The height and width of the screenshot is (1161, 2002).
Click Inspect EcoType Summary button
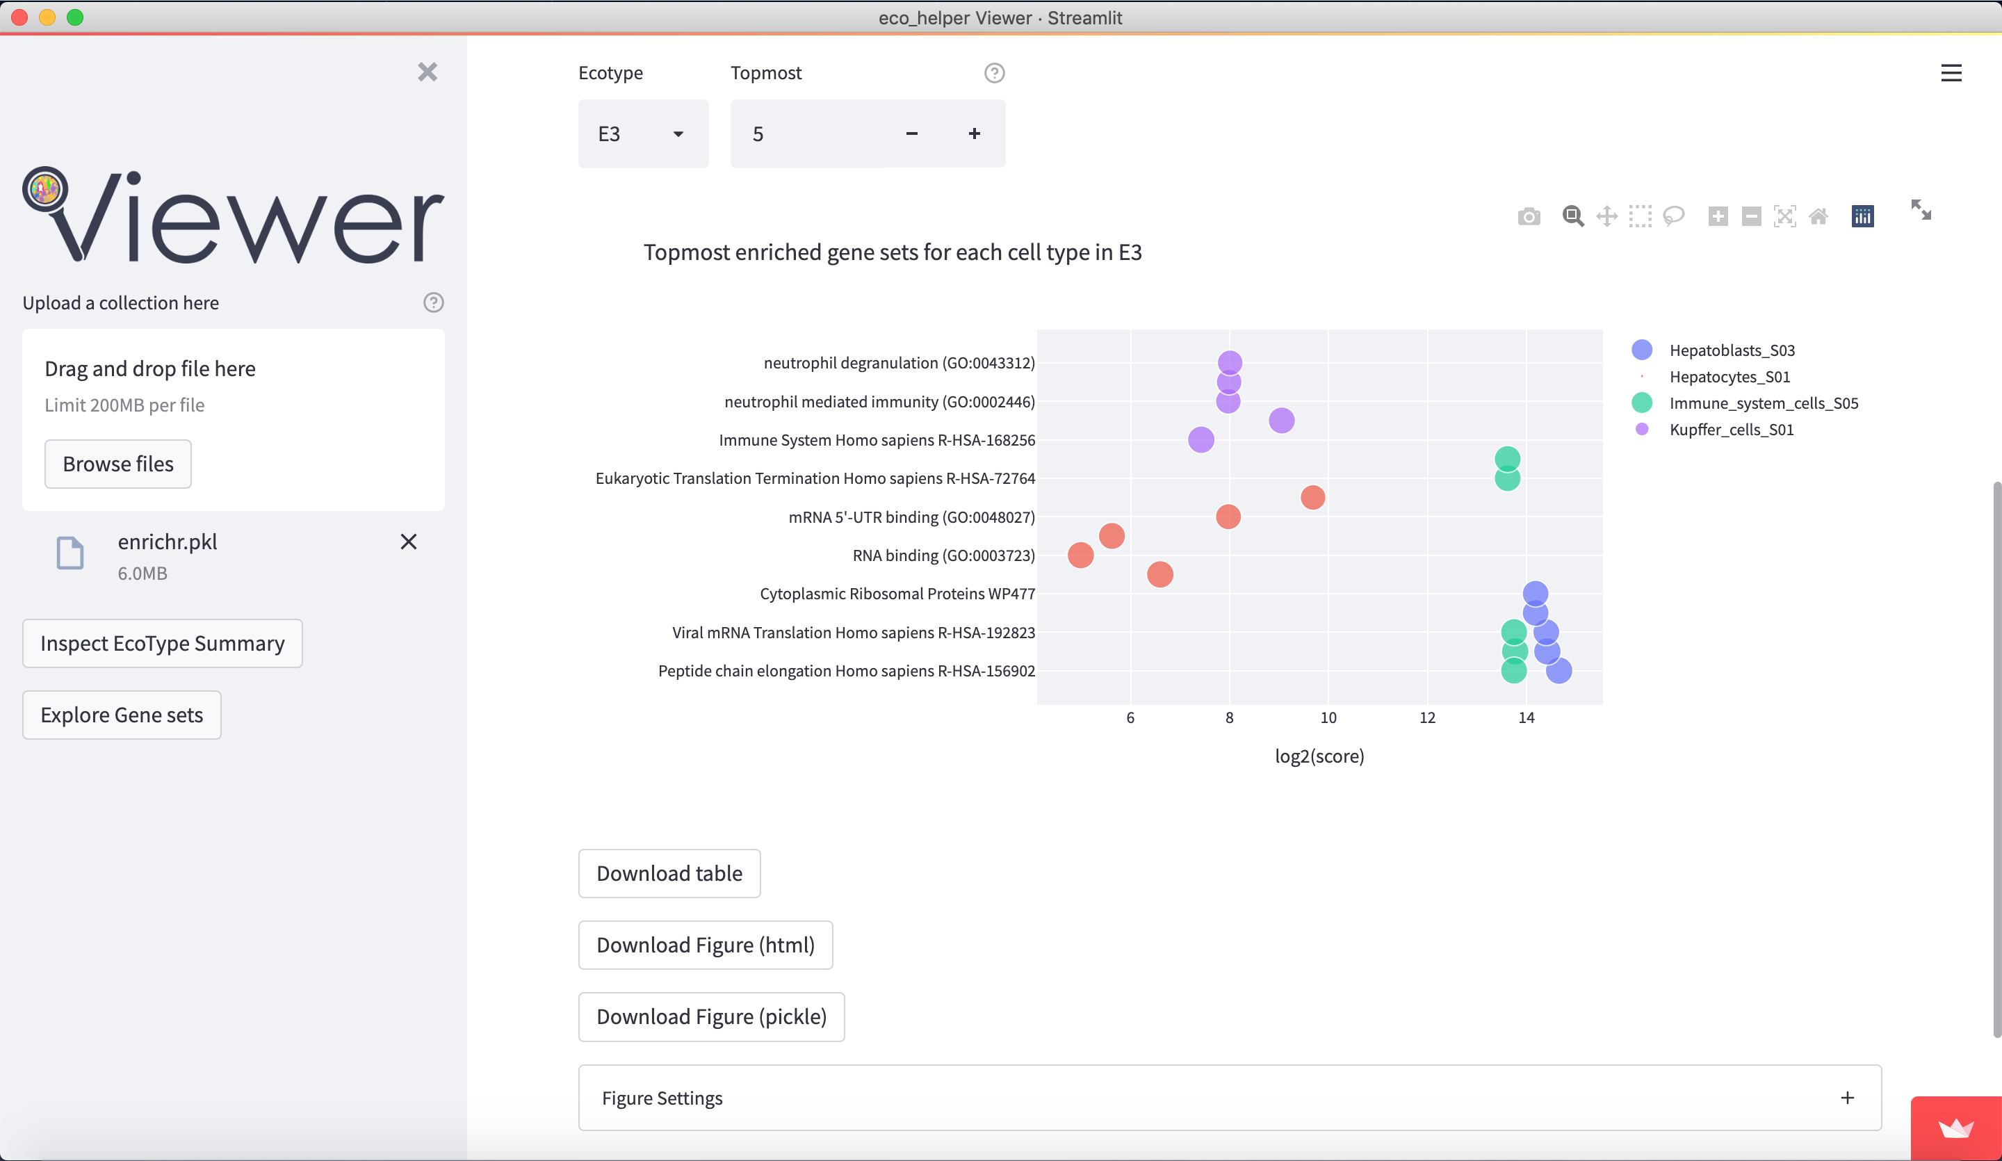click(x=162, y=643)
